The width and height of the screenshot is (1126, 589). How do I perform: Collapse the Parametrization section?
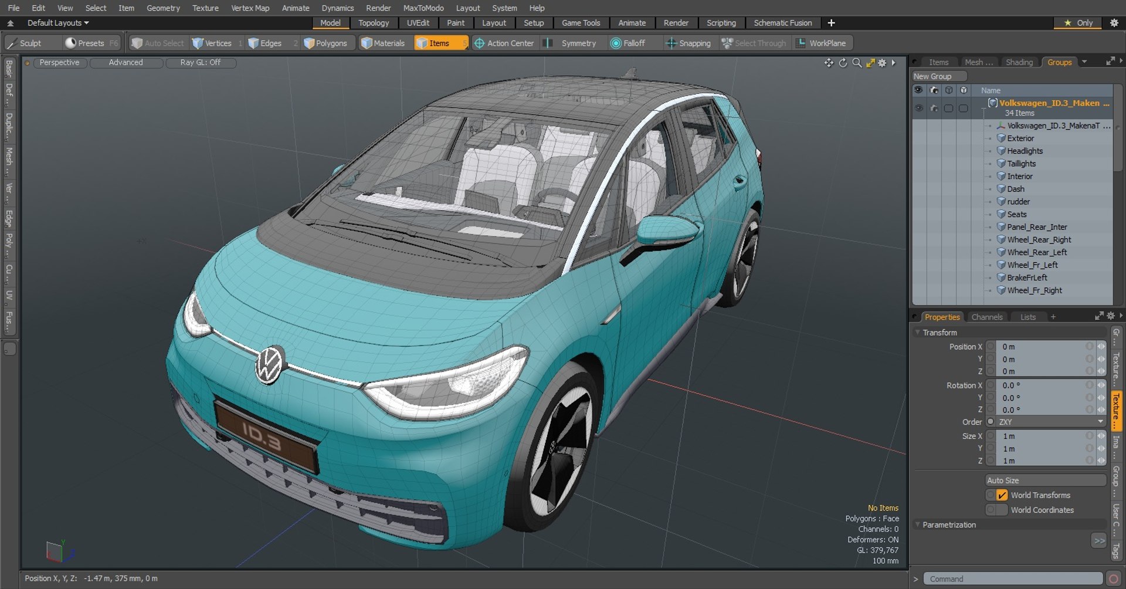coord(918,525)
